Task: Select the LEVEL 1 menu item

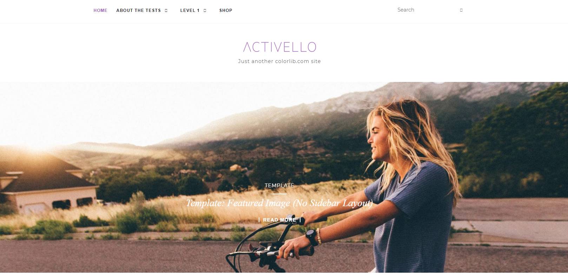Action: [x=190, y=11]
